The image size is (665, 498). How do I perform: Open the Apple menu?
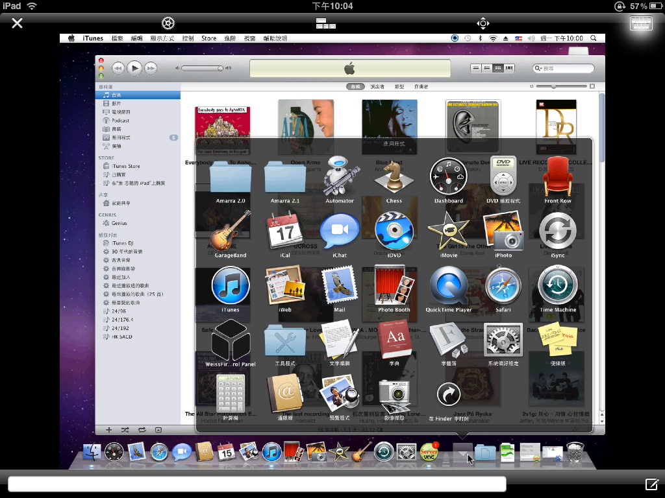click(71, 38)
